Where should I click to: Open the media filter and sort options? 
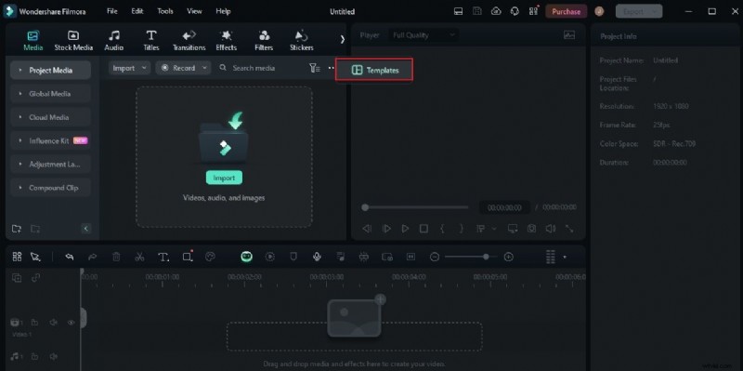click(x=315, y=68)
